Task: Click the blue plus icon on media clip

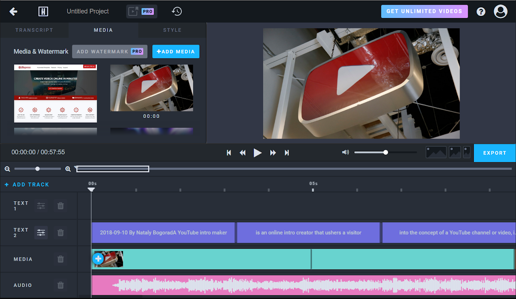Action: click(98, 258)
